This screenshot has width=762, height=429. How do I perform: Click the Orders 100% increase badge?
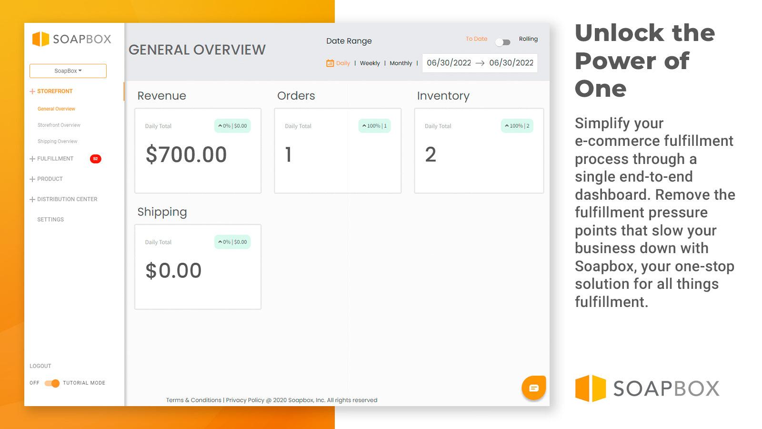tap(374, 126)
